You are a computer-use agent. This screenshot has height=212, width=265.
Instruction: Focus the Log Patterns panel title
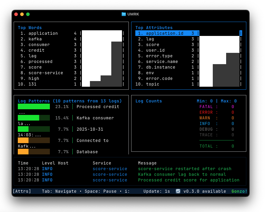pos(70,101)
